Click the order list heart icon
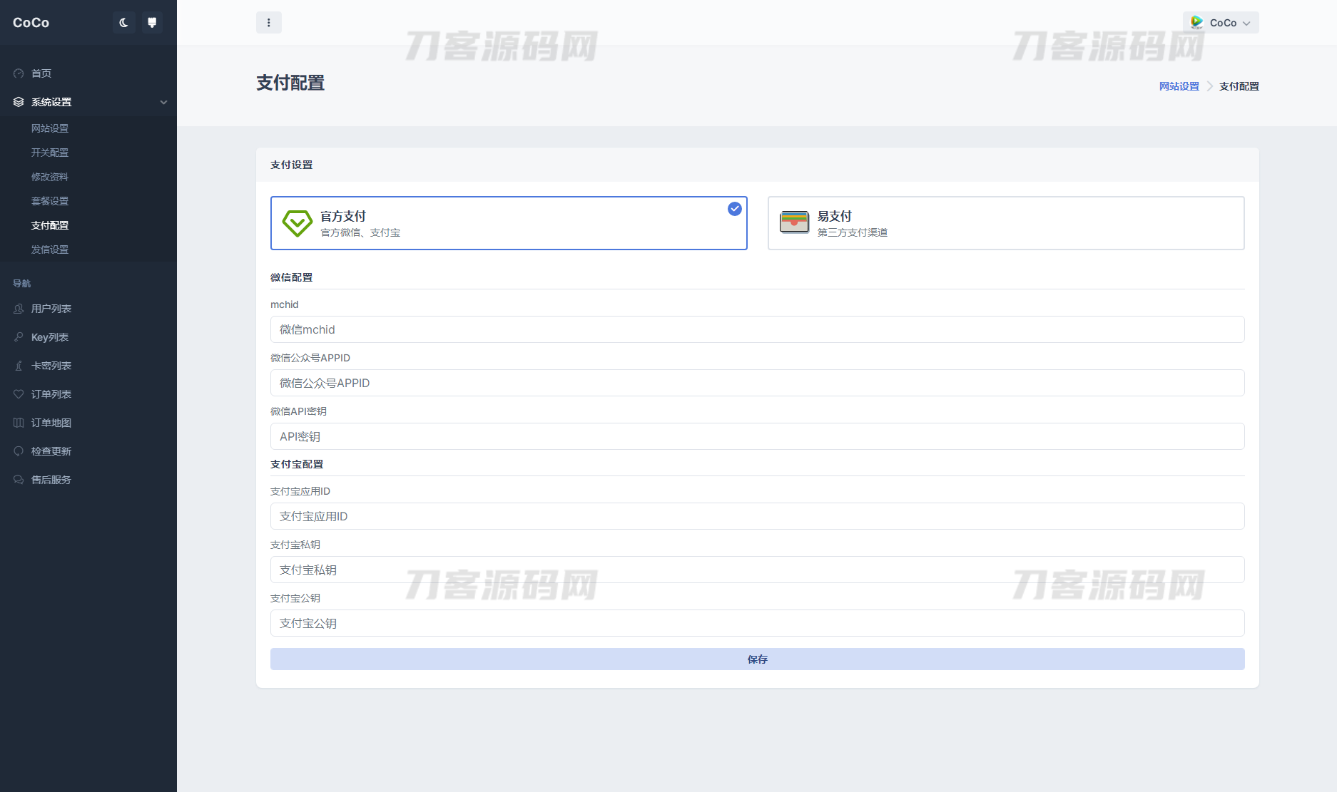The image size is (1337, 792). (19, 394)
